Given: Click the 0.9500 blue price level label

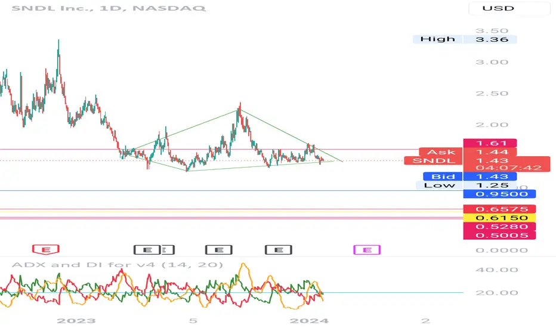Looking at the screenshot, I should 499,194.
